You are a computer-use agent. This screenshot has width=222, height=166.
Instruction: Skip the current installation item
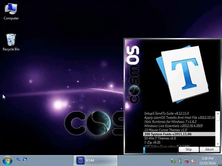(x=189, y=149)
